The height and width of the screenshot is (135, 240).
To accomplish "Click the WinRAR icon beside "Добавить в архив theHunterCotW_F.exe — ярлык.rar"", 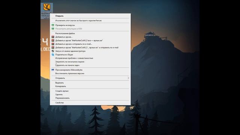I will pos(53,40).
